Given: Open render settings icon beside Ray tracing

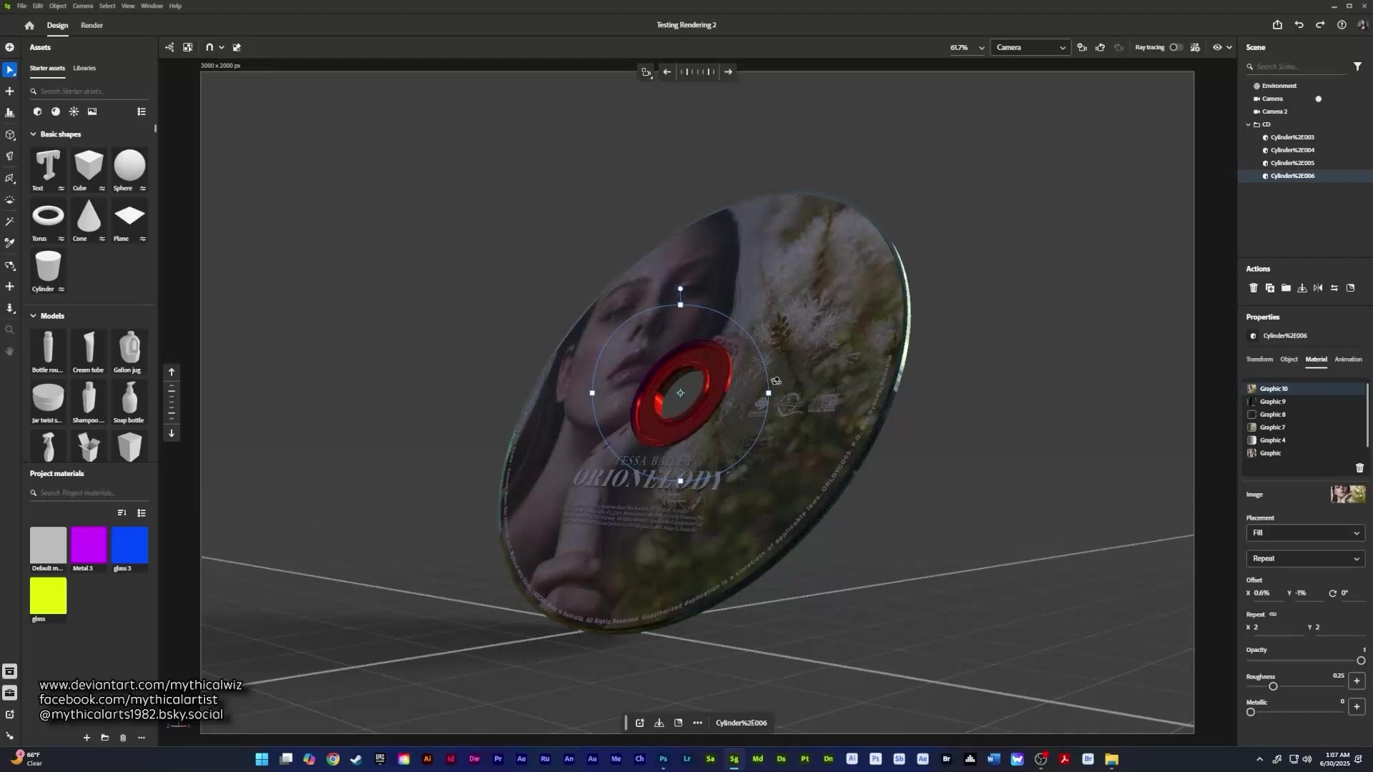Looking at the screenshot, I should click(1195, 47).
